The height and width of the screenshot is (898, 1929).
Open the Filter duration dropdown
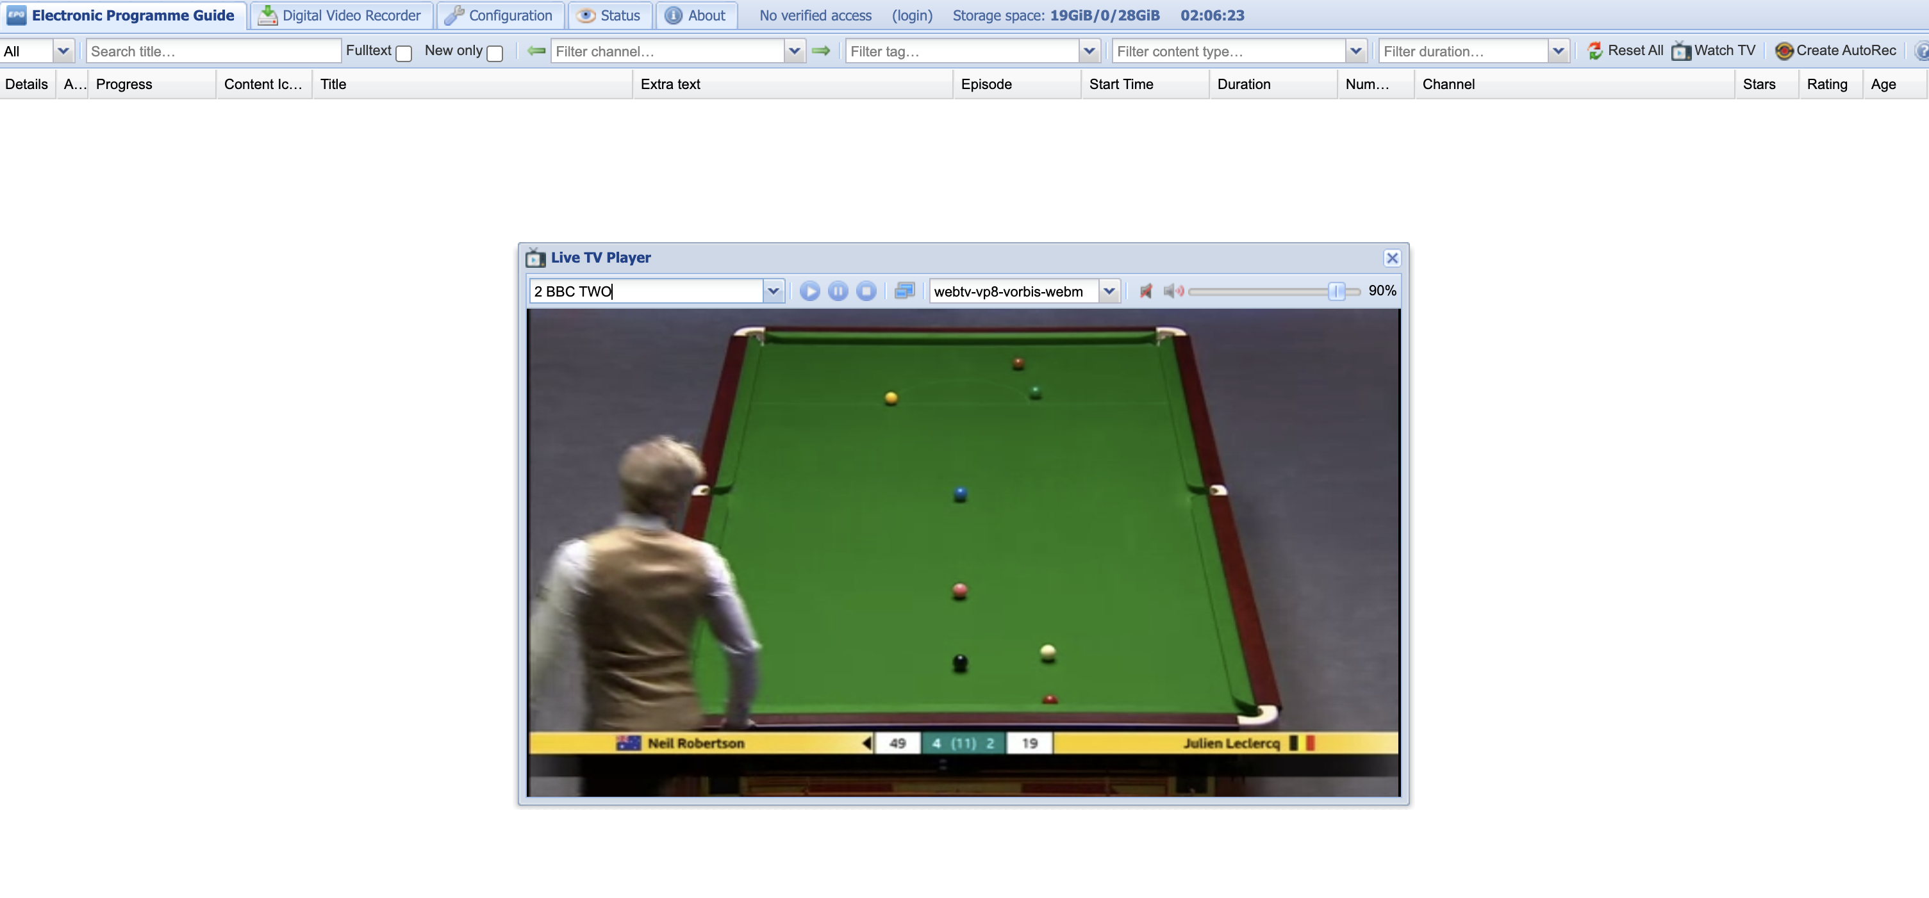pyautogui.click(x=1559, y=51)
